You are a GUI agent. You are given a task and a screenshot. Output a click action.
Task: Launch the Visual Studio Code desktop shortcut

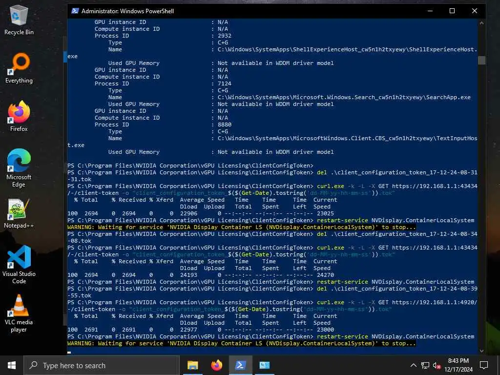pos(19,265)
